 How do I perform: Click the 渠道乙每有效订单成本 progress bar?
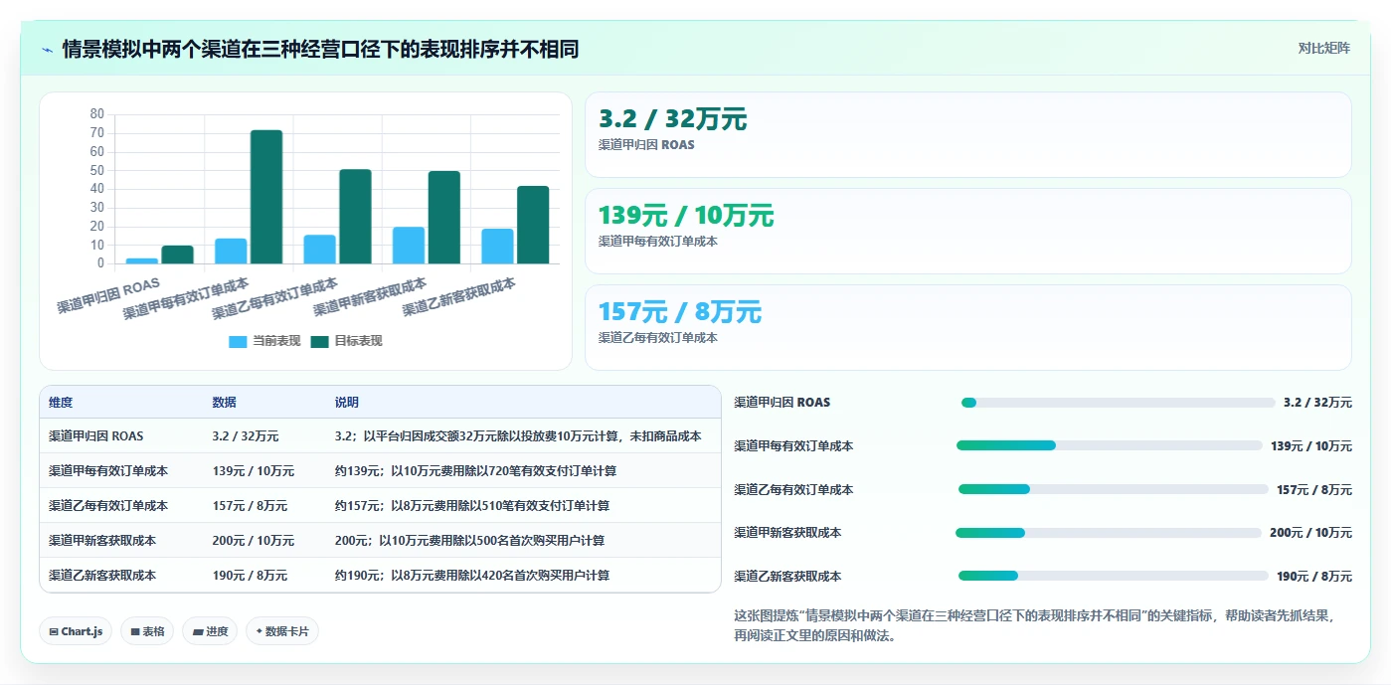pos(1113,489)
